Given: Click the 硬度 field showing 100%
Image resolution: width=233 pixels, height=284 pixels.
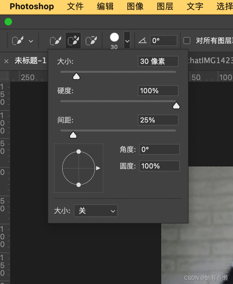Looking at the screenshot, I should (158, 91).
